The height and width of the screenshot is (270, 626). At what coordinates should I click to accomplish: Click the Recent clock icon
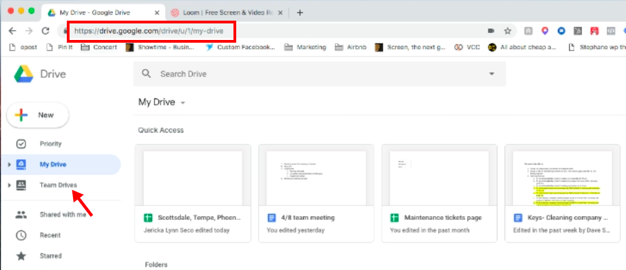pos(21,236)
